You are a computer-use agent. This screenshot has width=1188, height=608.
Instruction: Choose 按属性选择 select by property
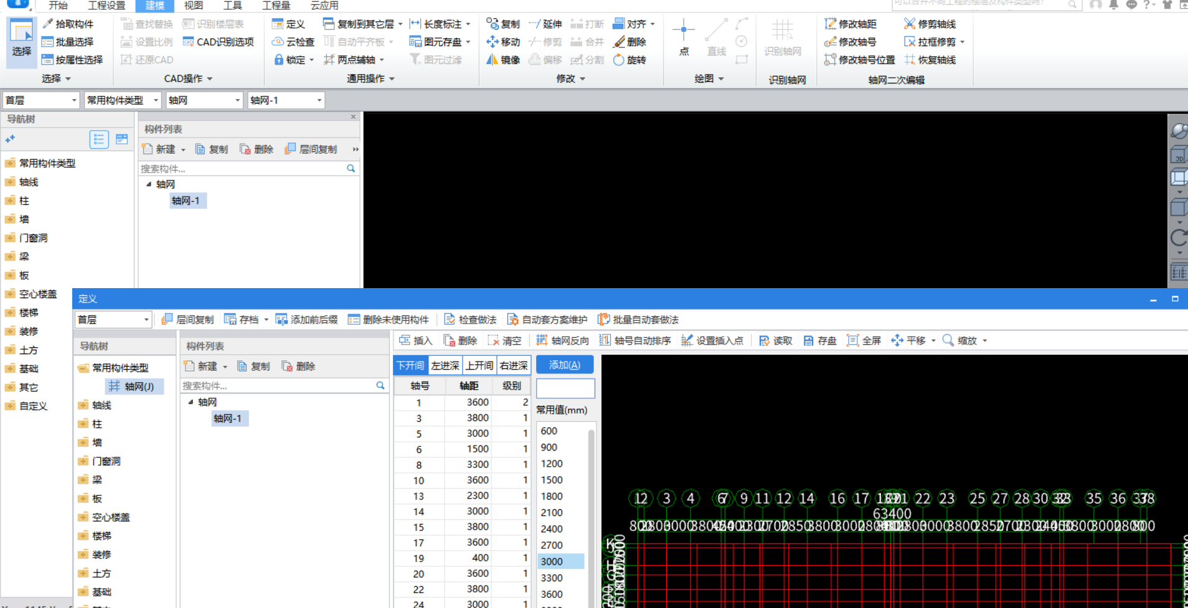pos(72,60)
